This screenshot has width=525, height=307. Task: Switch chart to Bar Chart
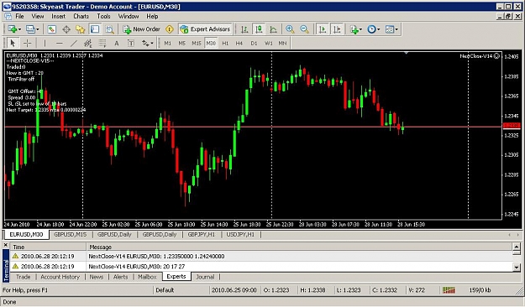(244, 29)
